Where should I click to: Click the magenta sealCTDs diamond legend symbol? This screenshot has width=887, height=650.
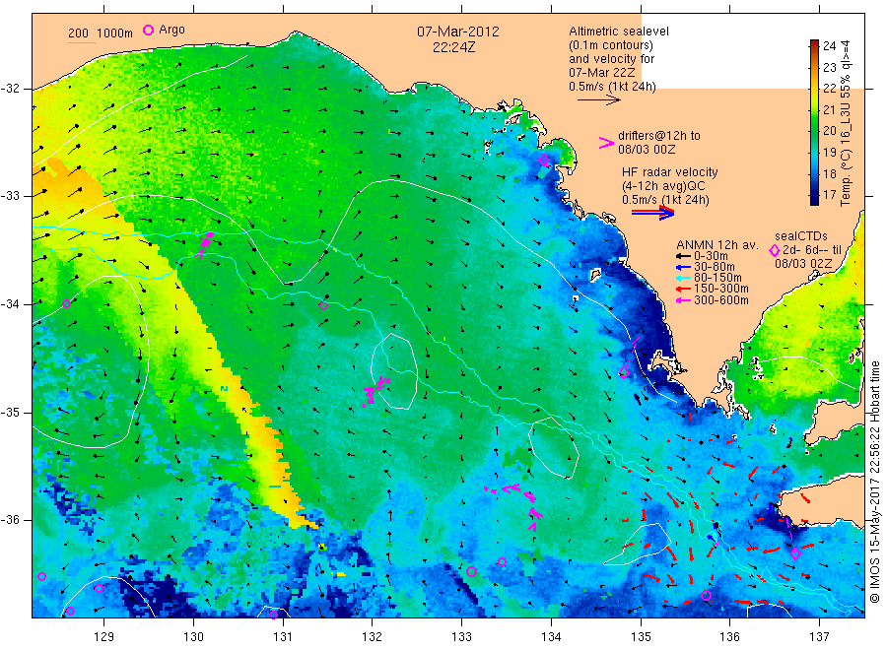point(775,250)
